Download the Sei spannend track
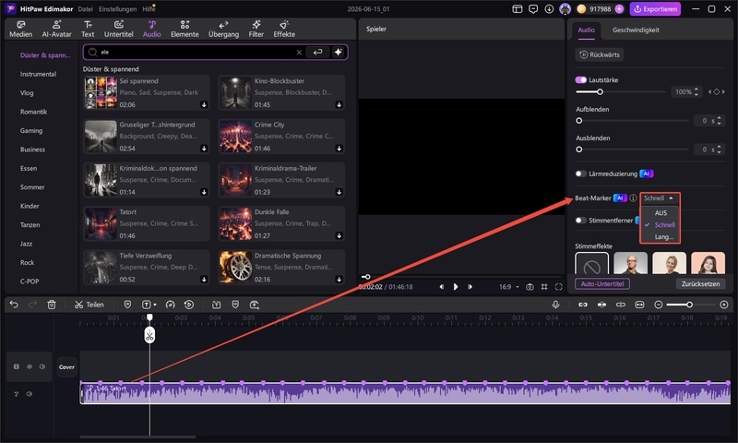This screenshot has height=443, width=738. coord(204,105)
